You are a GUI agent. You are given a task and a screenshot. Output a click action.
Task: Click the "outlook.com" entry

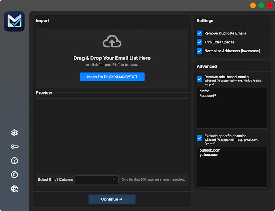[210, 150]
